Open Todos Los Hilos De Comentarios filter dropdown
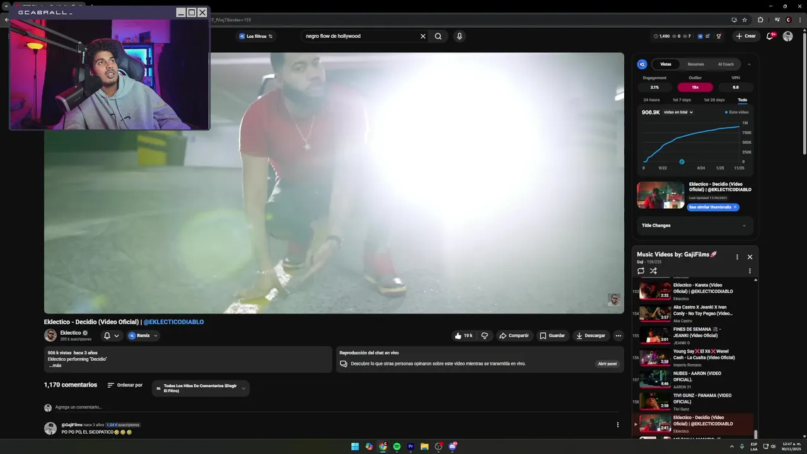Screen dimensions: 807x454 (201, 388)
